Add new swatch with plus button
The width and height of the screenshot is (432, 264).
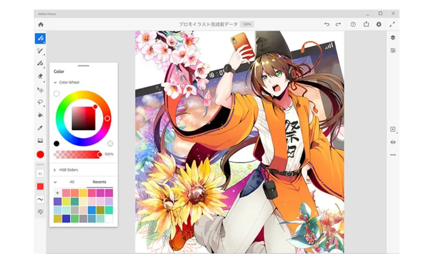(57, 193)
